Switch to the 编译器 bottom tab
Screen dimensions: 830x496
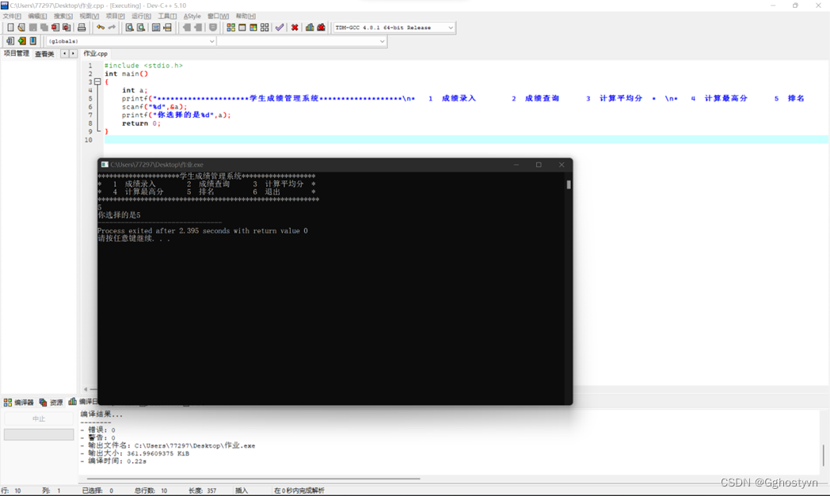pyautogui.click(x=19, y=403)
